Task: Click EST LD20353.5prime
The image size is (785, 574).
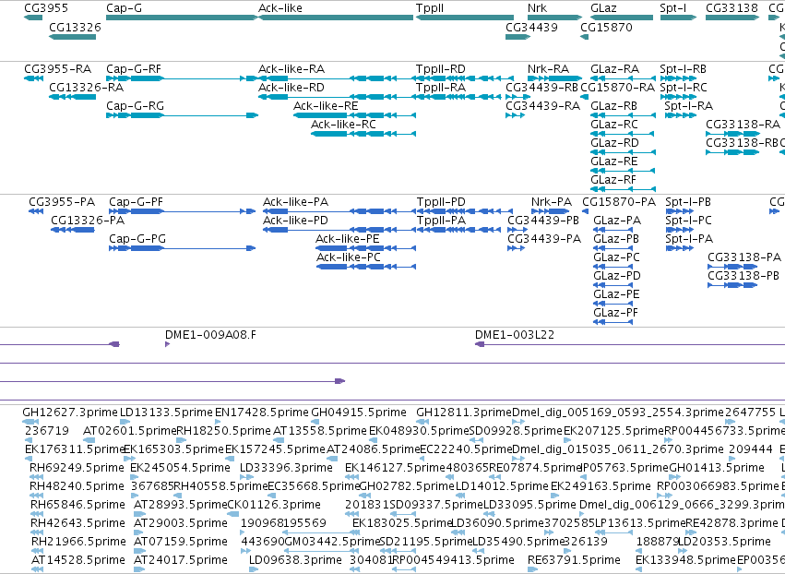Action: [724, 542]
